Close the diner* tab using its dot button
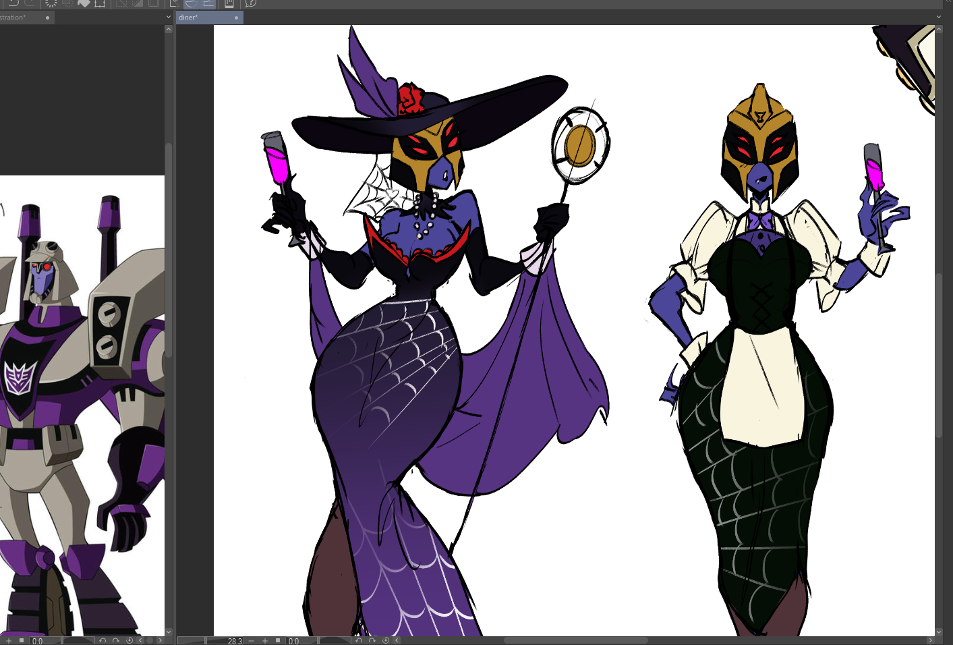 pyautogui.click(x=236, y=18)
